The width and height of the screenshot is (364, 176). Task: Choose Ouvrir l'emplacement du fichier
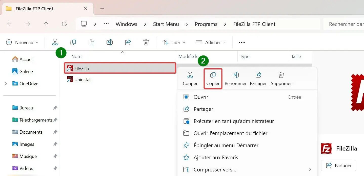pos(247,133)
